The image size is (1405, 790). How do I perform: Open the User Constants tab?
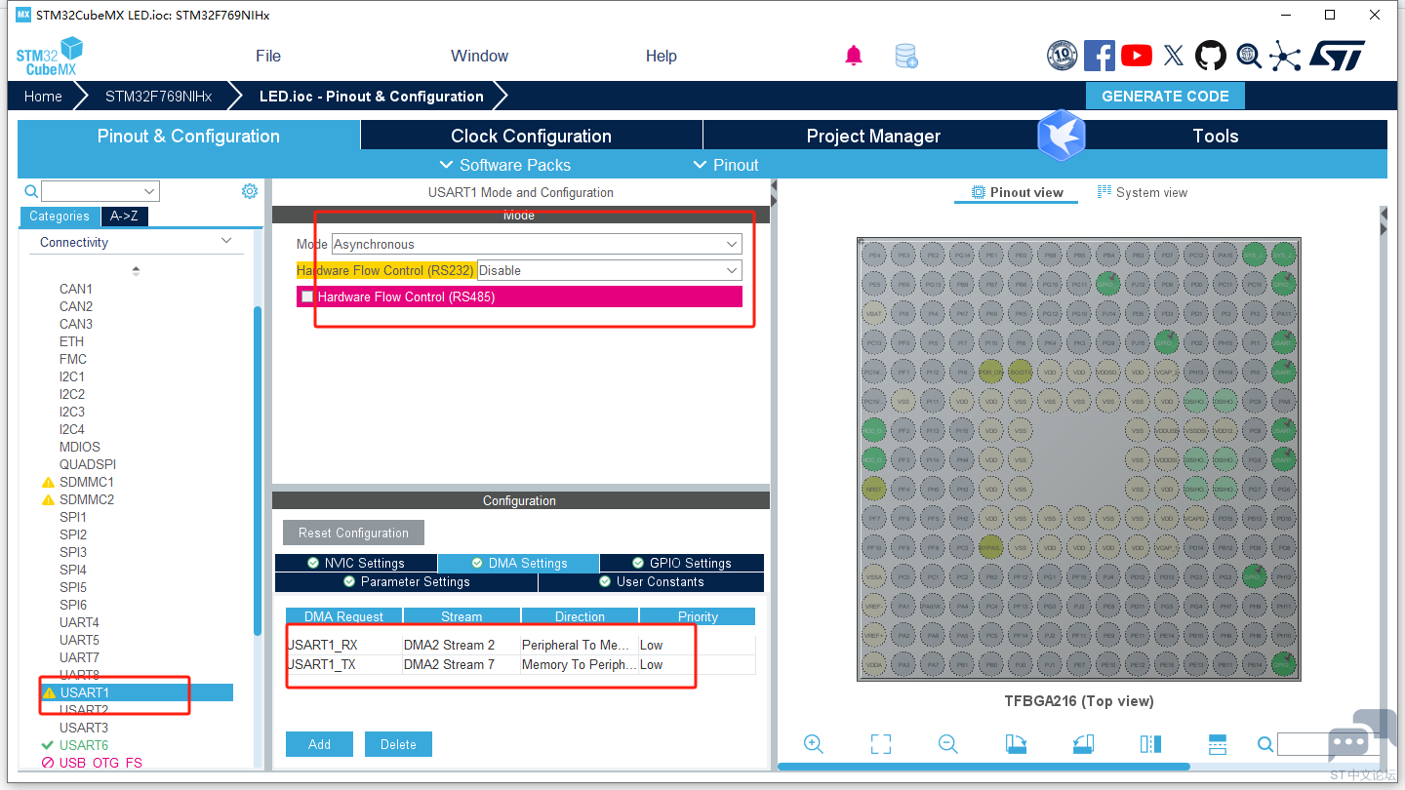point(652,581)
